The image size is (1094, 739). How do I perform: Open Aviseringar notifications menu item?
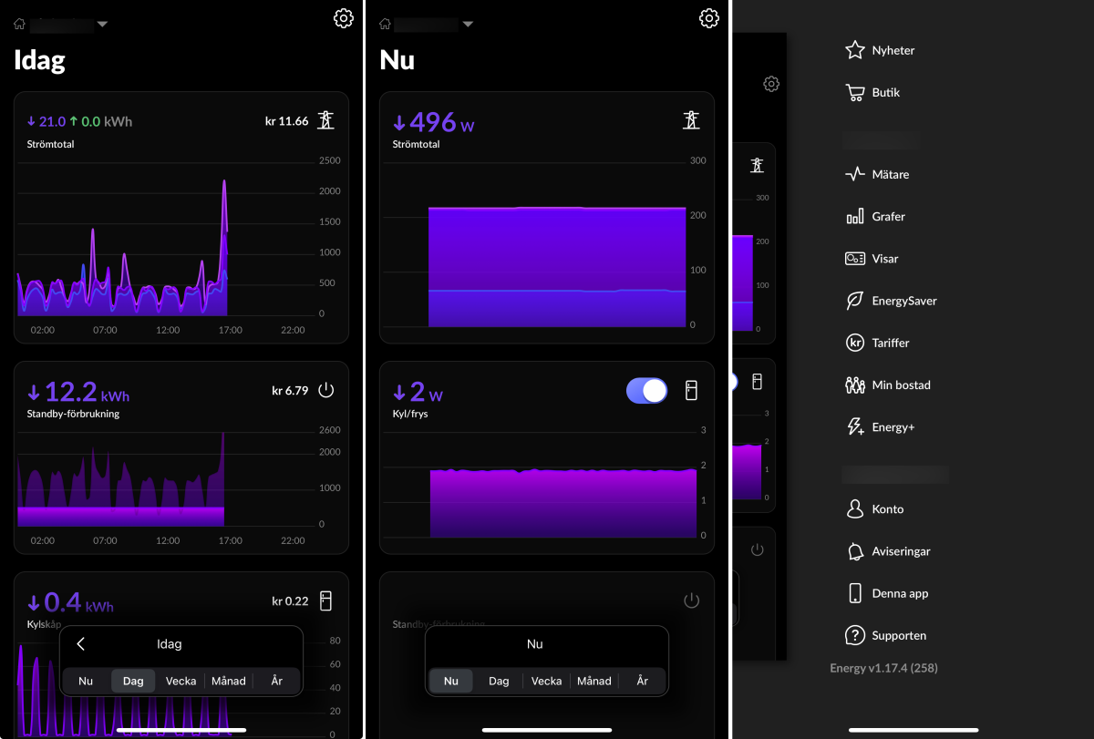(888, 551)
